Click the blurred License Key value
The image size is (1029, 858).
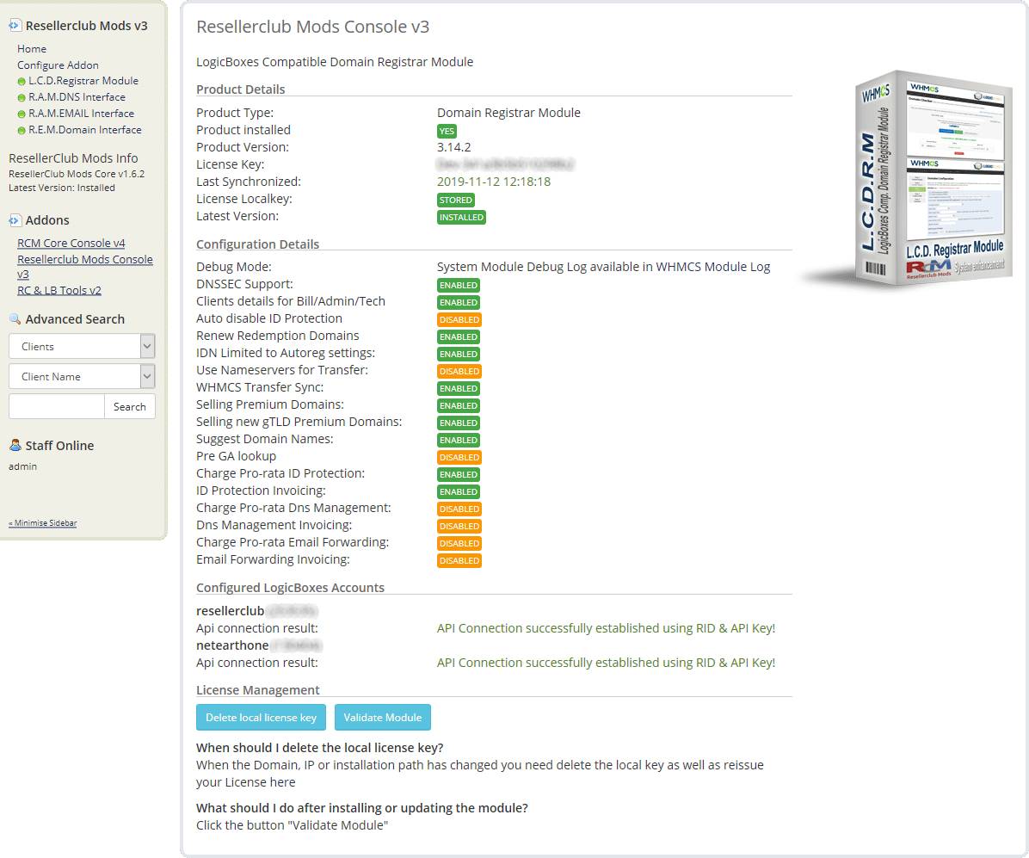coord(505,164)
